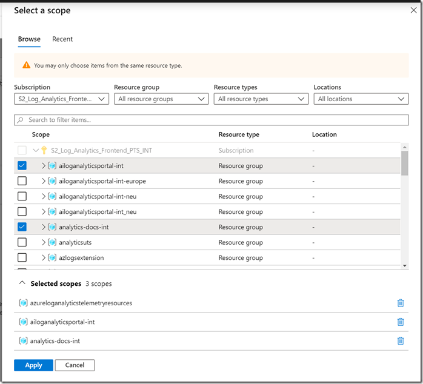
Task: Delete azureloganalyticstelemetryresources from selected scopes
Action: coord(401,303)
